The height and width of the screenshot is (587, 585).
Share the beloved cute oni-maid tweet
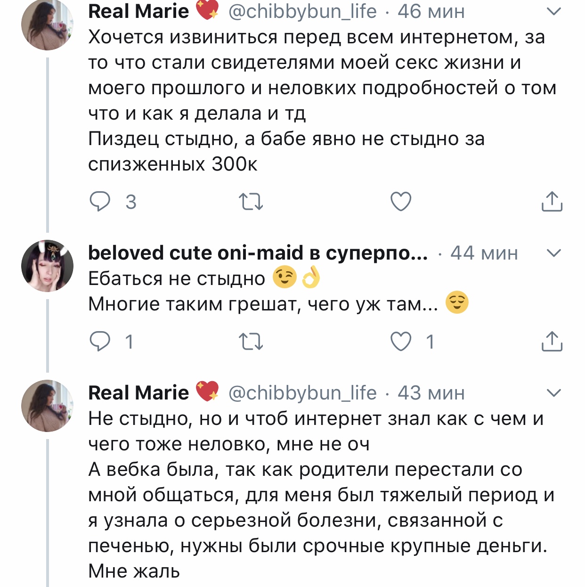(552, 342)
